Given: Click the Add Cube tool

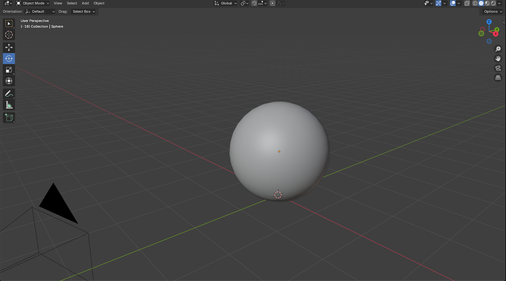Looking at the screenshot, I should coord(9,117).
